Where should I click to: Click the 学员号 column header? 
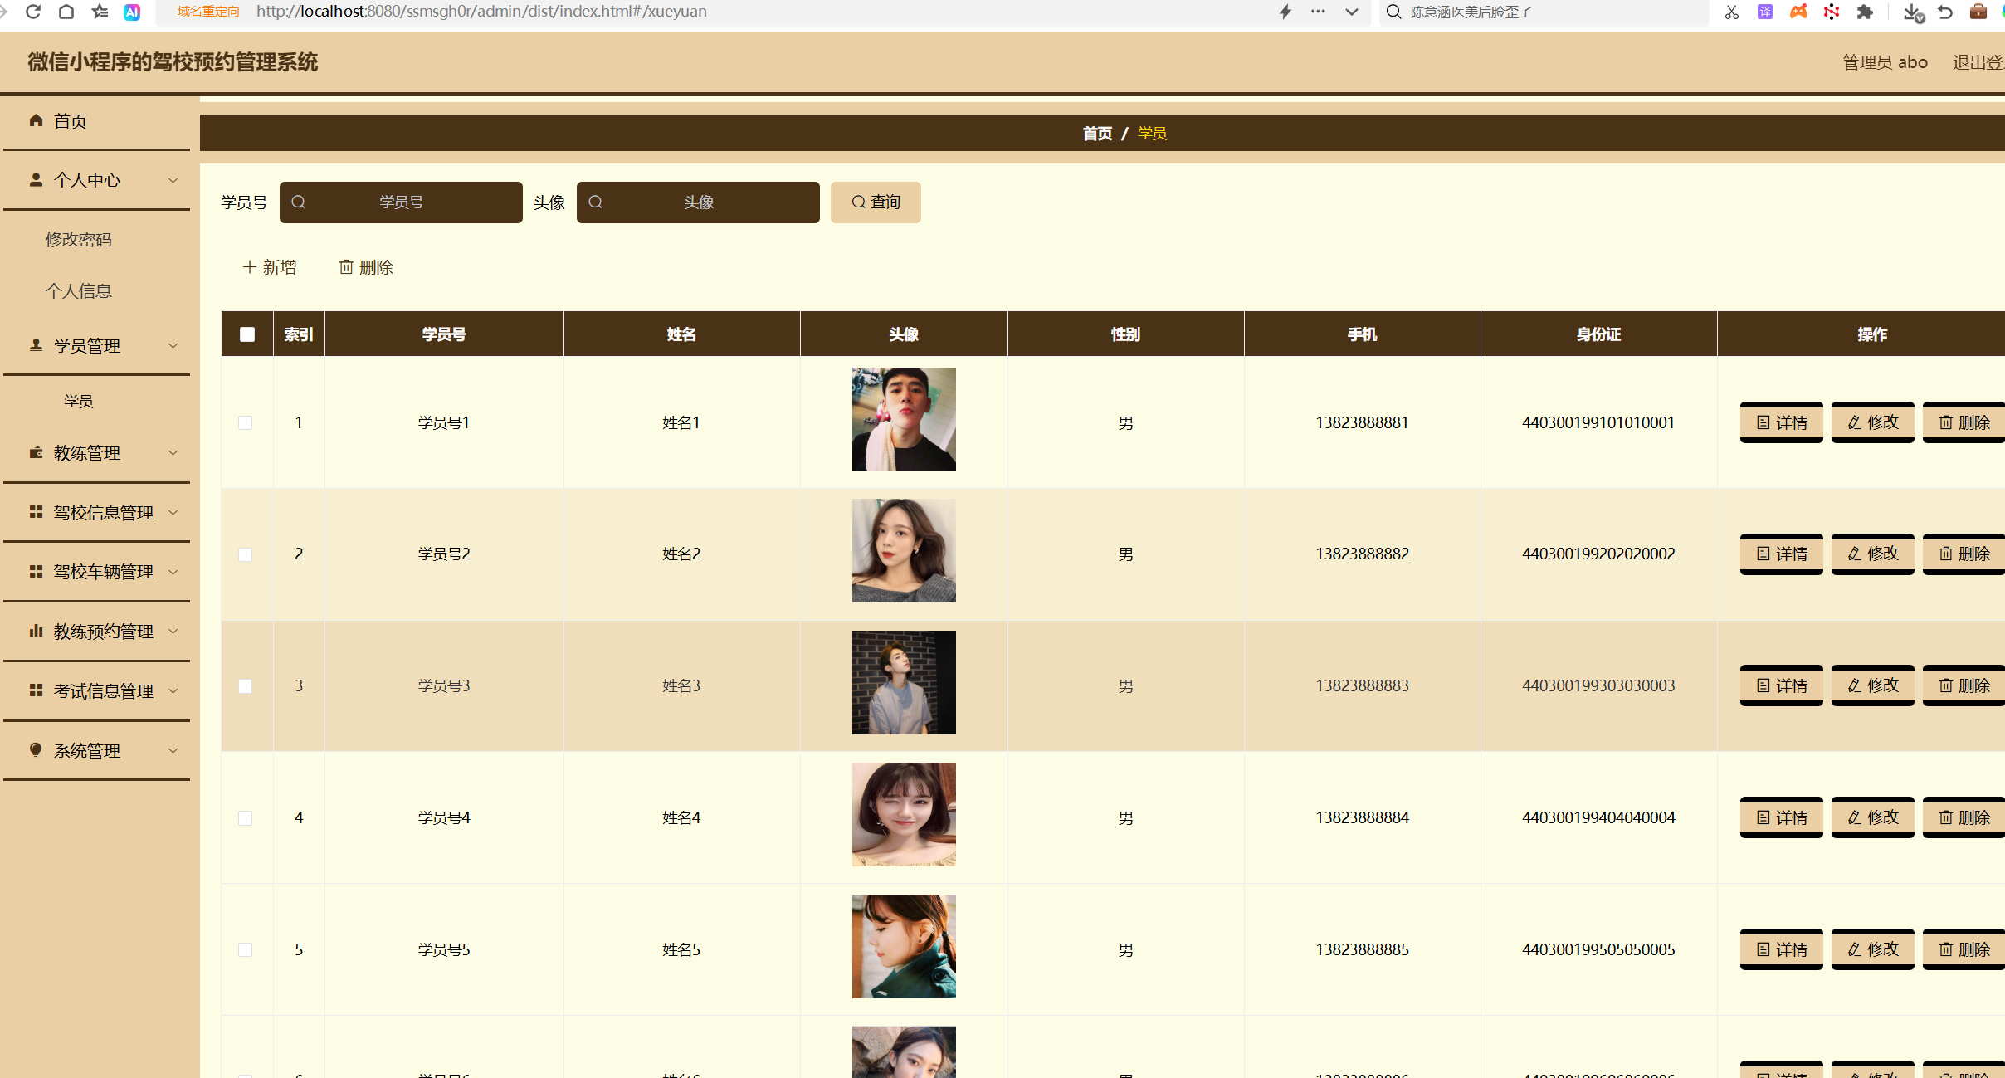pos(444,334)
